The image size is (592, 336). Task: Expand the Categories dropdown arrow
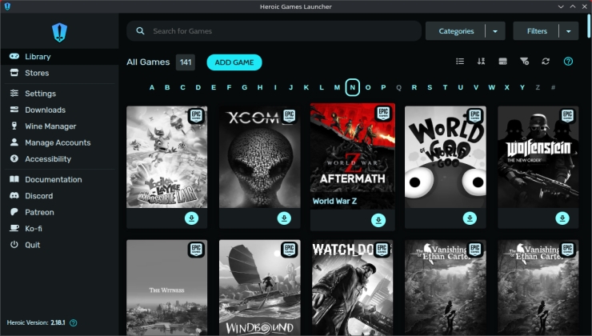495,31
